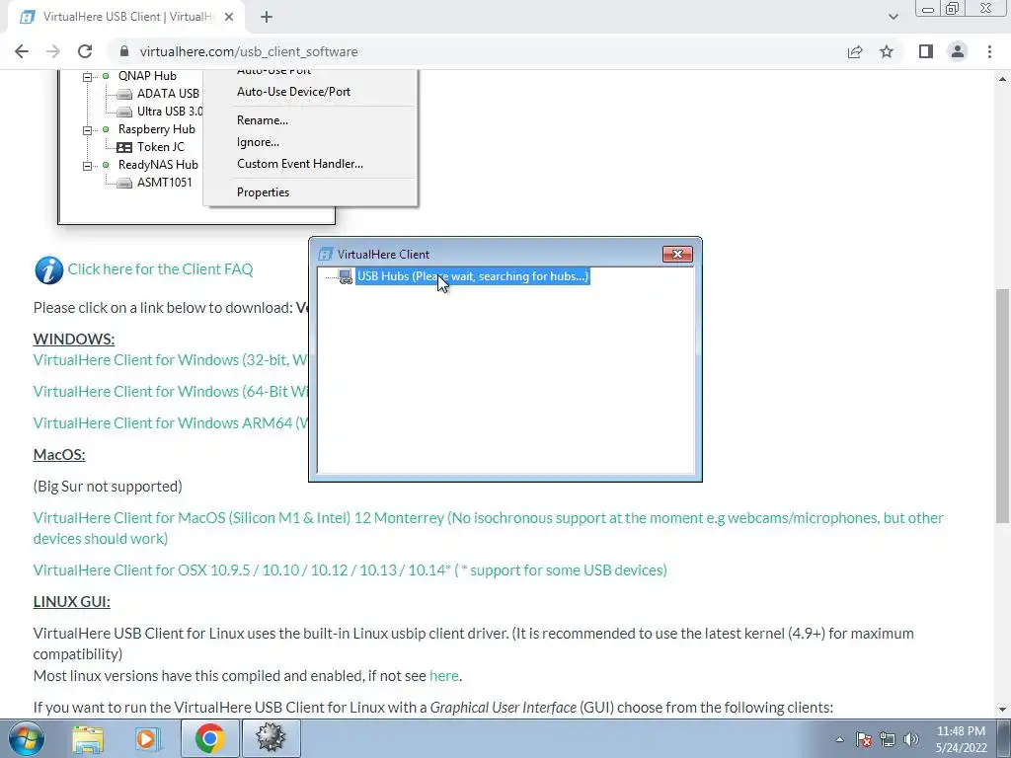The height and width of the screenshot is (758, 1011).
Task: Select VirtualHere USB Client browser tab
Action: [125, 17]
